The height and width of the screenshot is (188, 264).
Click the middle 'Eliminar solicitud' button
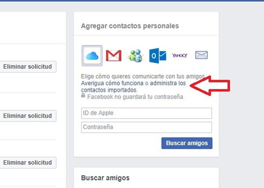coord(28,116)
